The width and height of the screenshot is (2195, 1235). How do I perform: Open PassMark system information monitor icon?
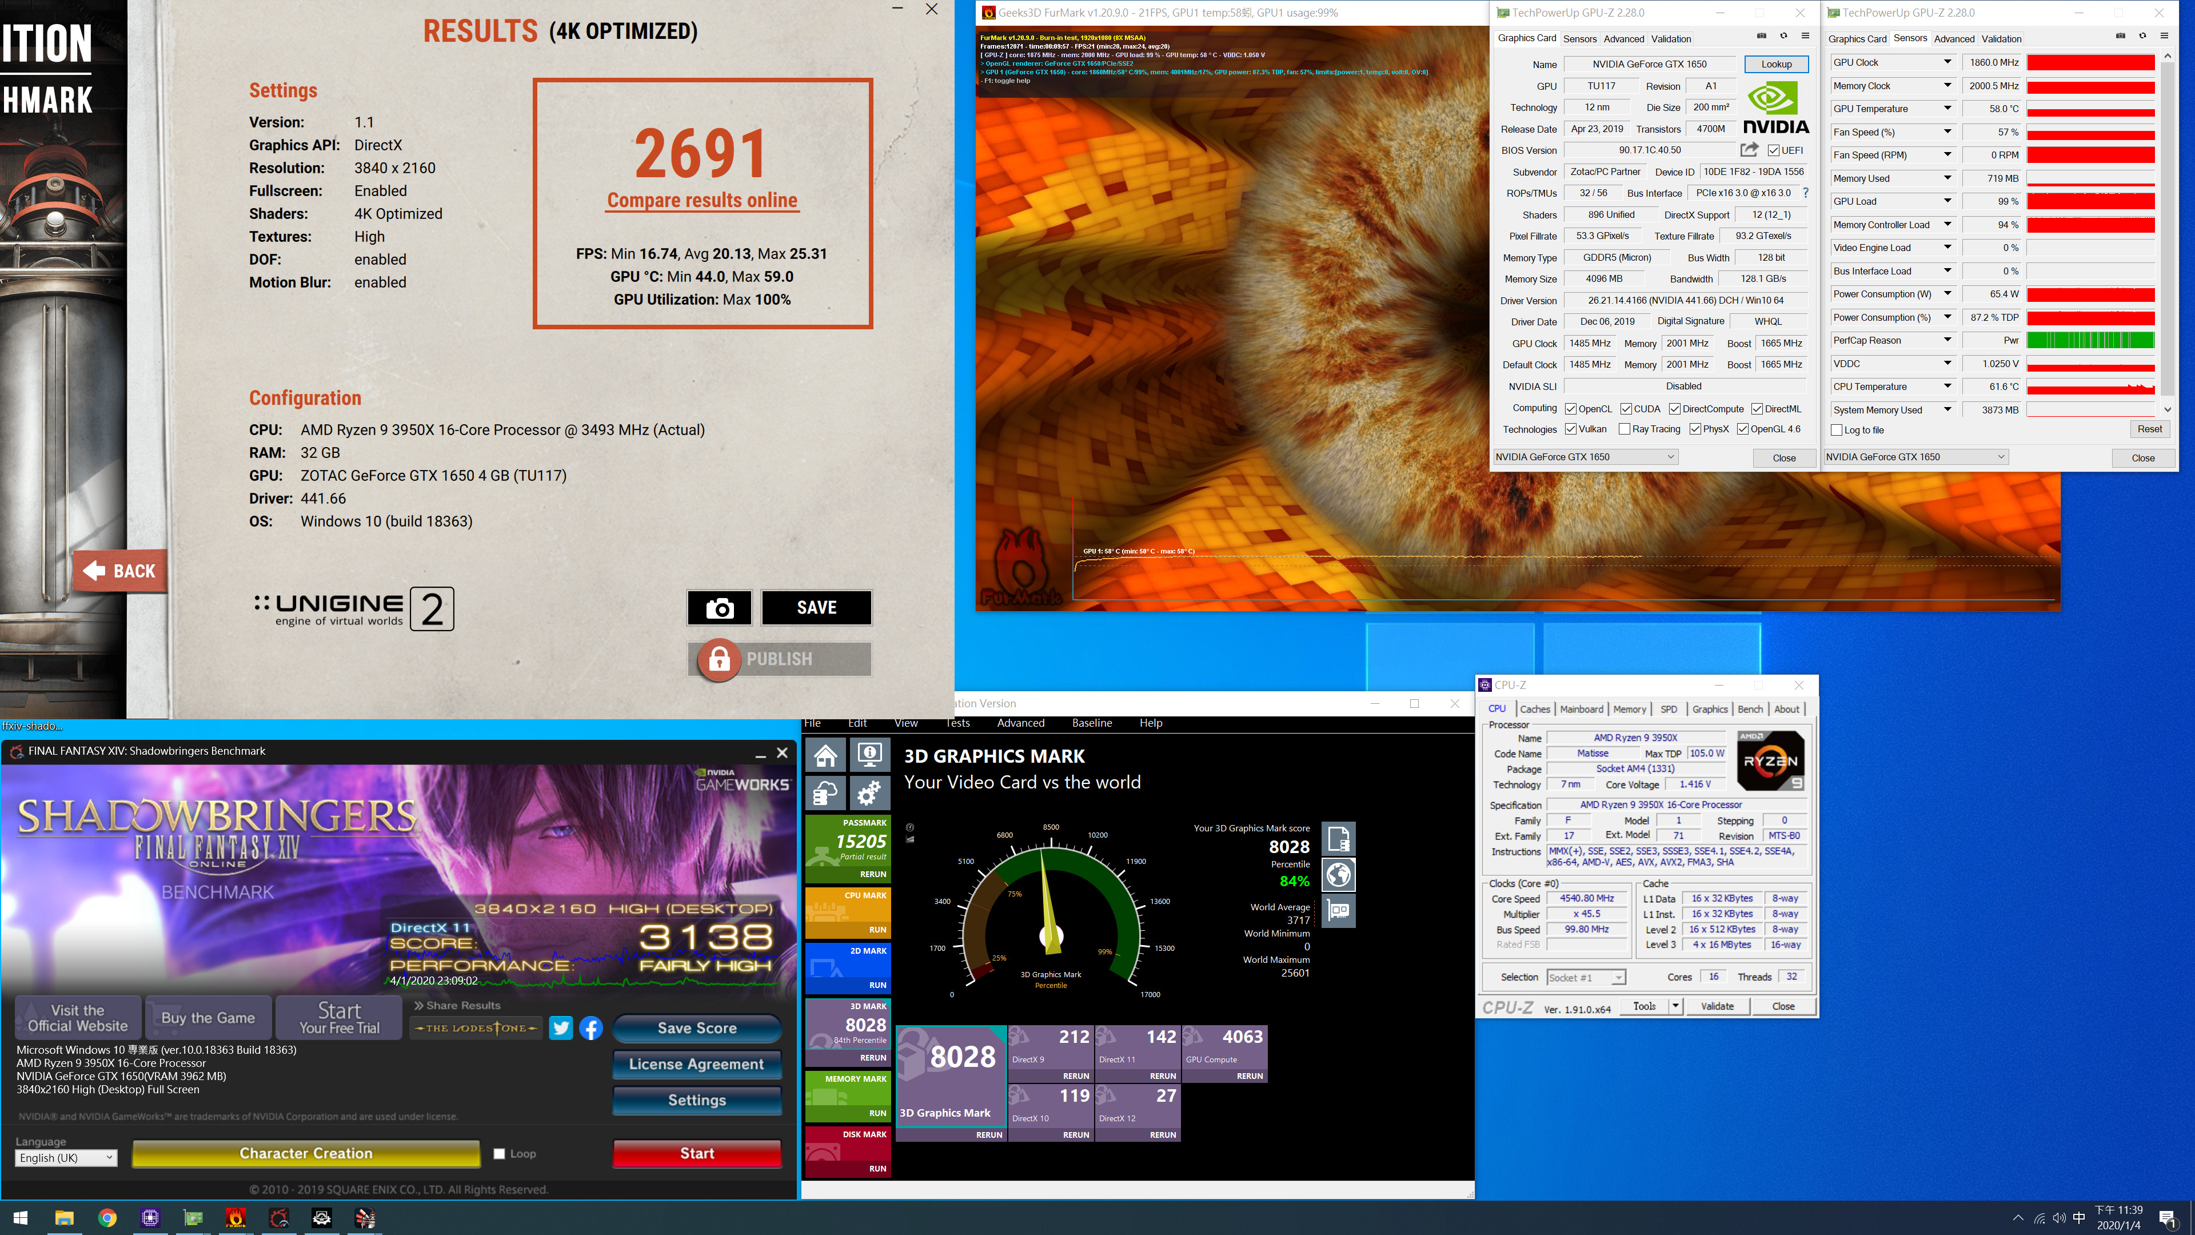[x=869, y=756]
